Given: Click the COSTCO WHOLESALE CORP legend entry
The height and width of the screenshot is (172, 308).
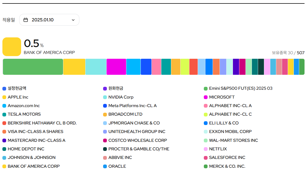Looking at the screenshot, I should coord(135,140).
